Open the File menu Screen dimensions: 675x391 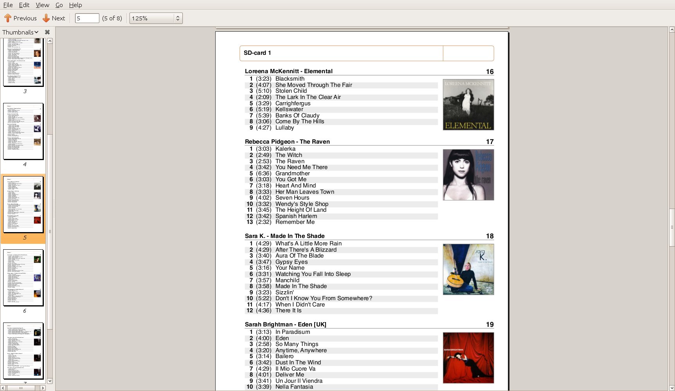8,5
